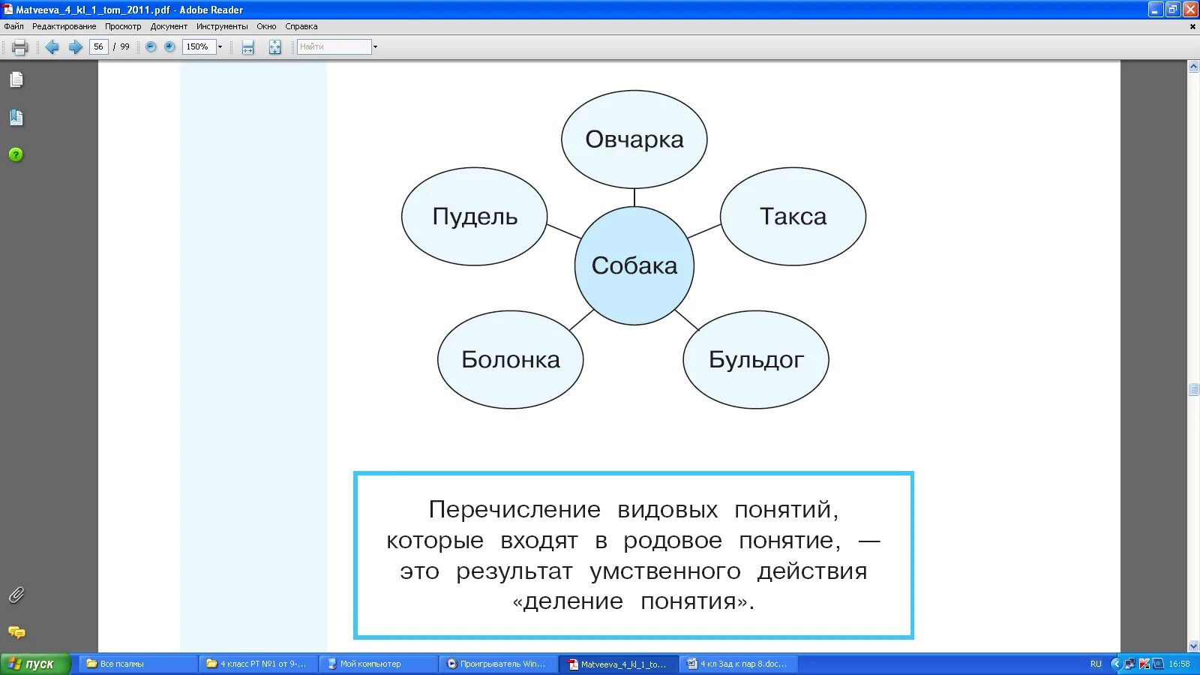Expand hidden tray icons with chevron

click(1115, 664)
